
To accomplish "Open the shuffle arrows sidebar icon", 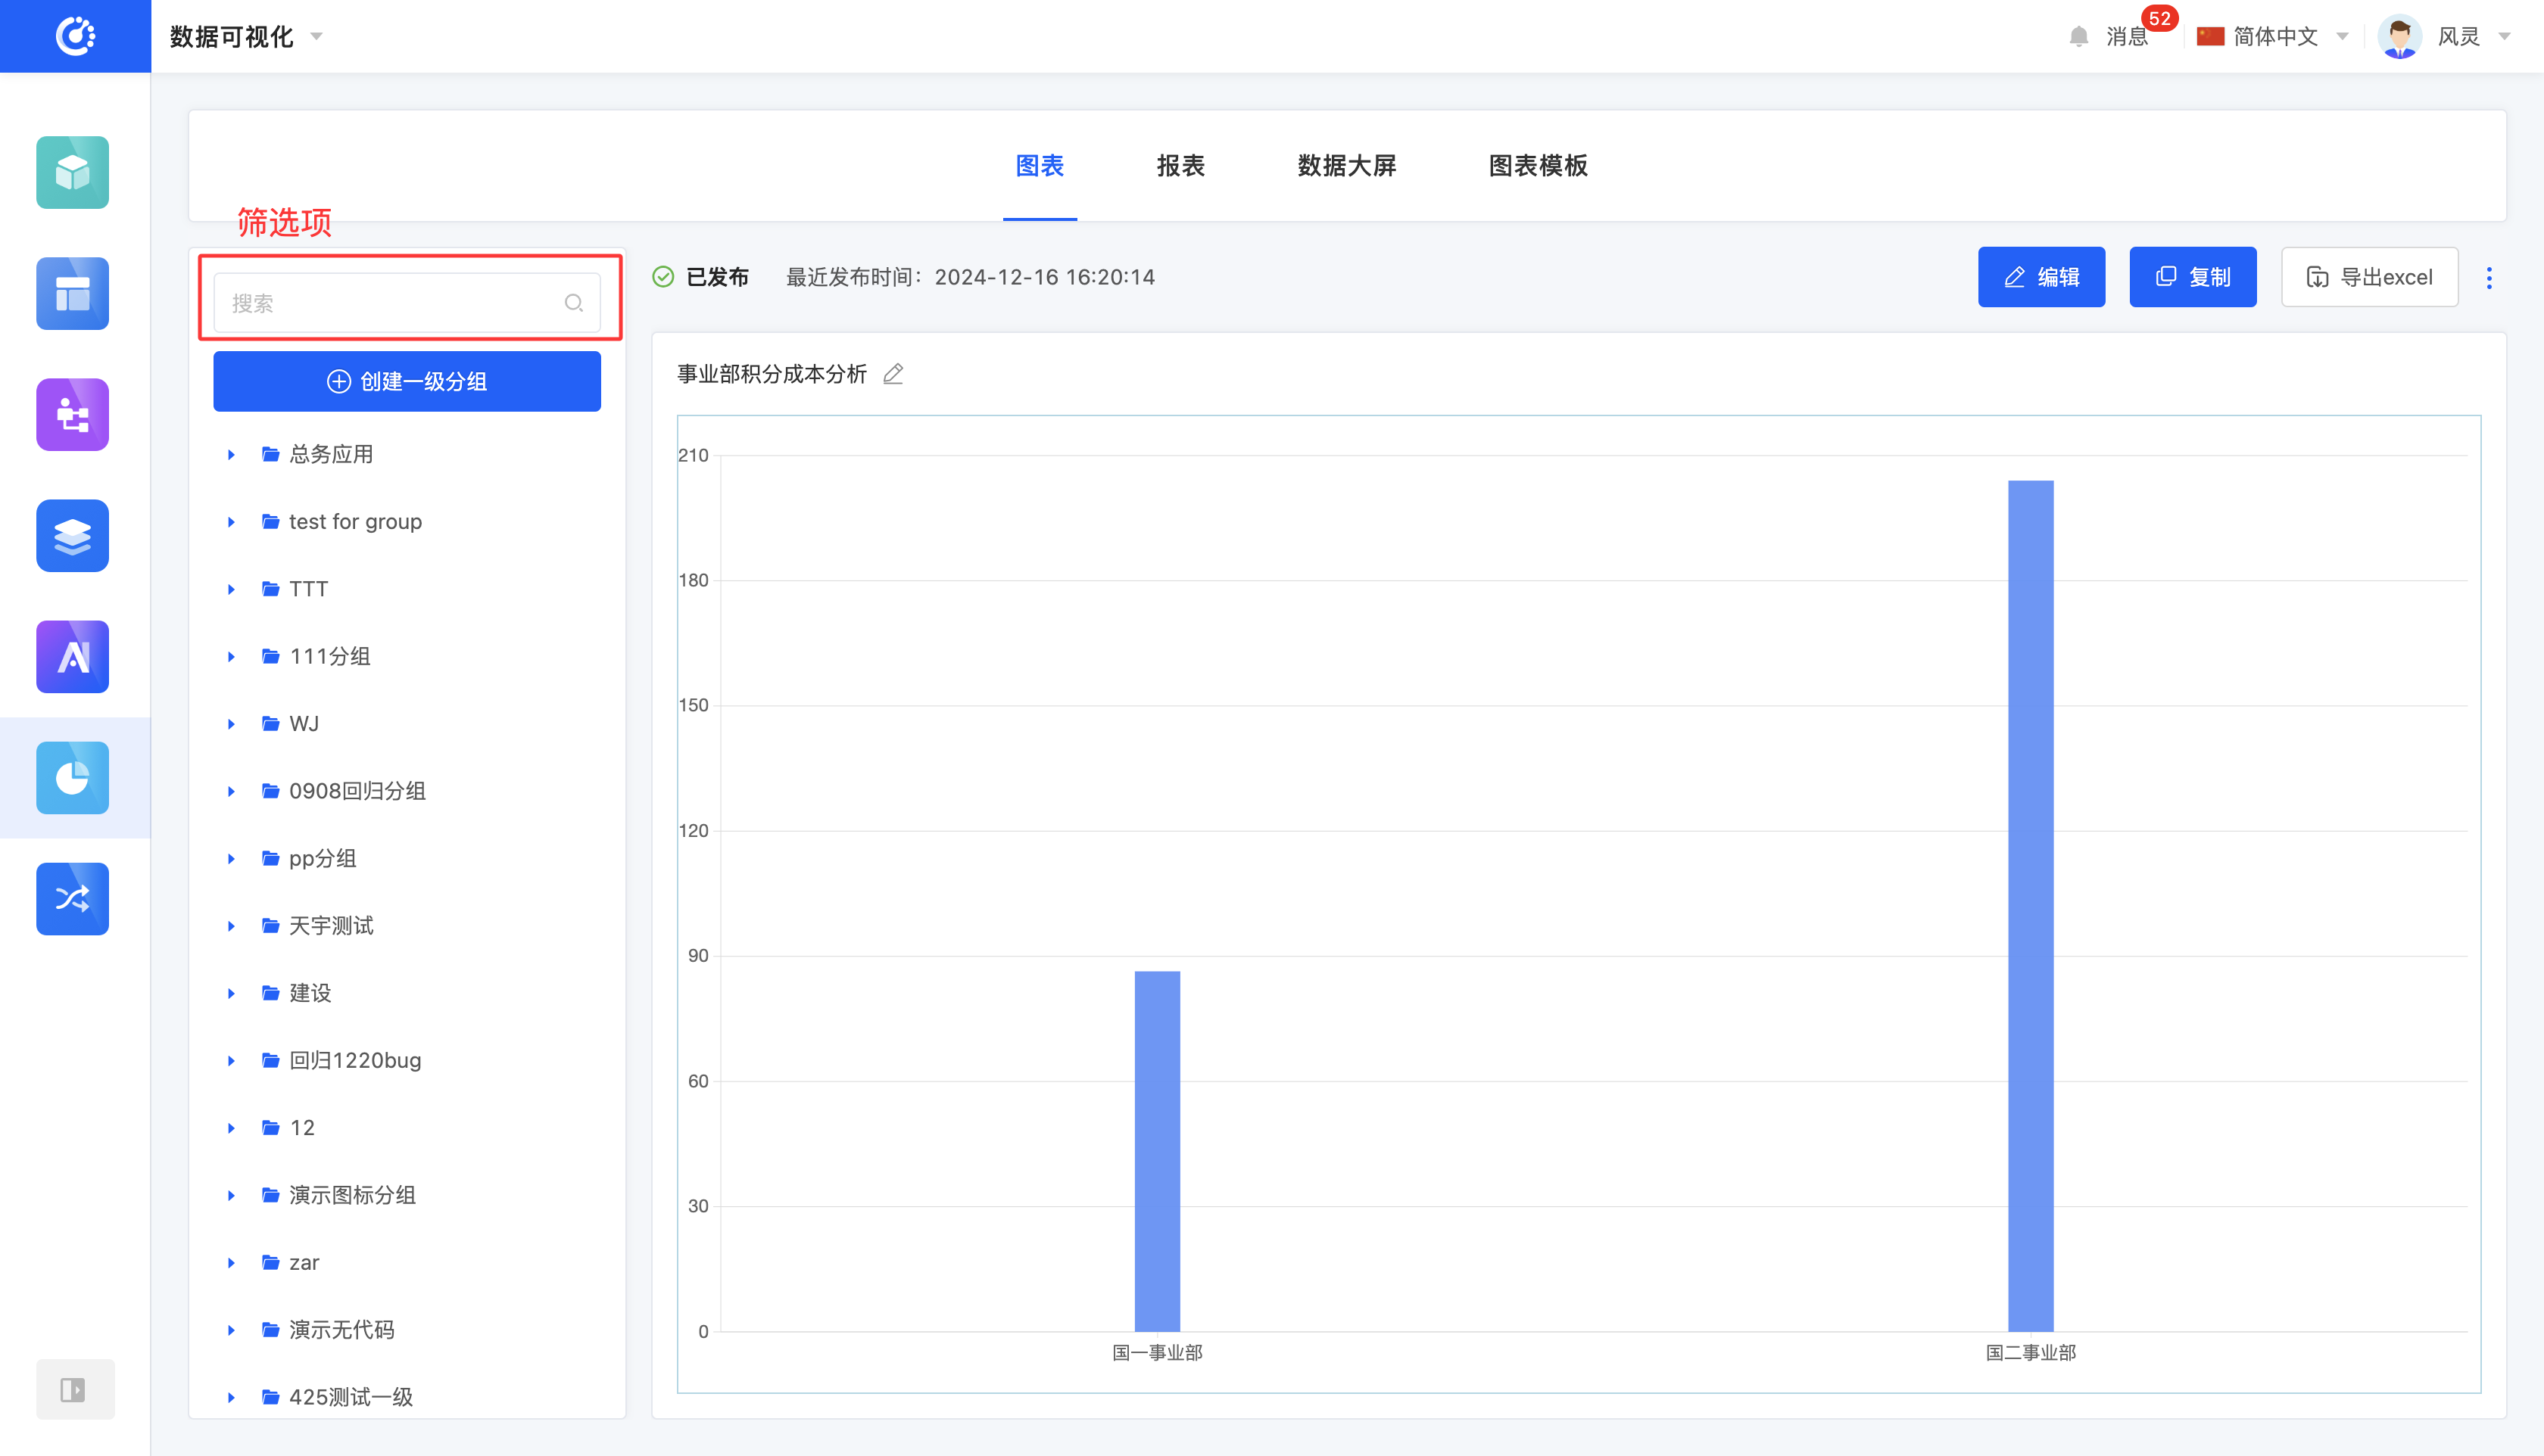I will coord(72,899).
